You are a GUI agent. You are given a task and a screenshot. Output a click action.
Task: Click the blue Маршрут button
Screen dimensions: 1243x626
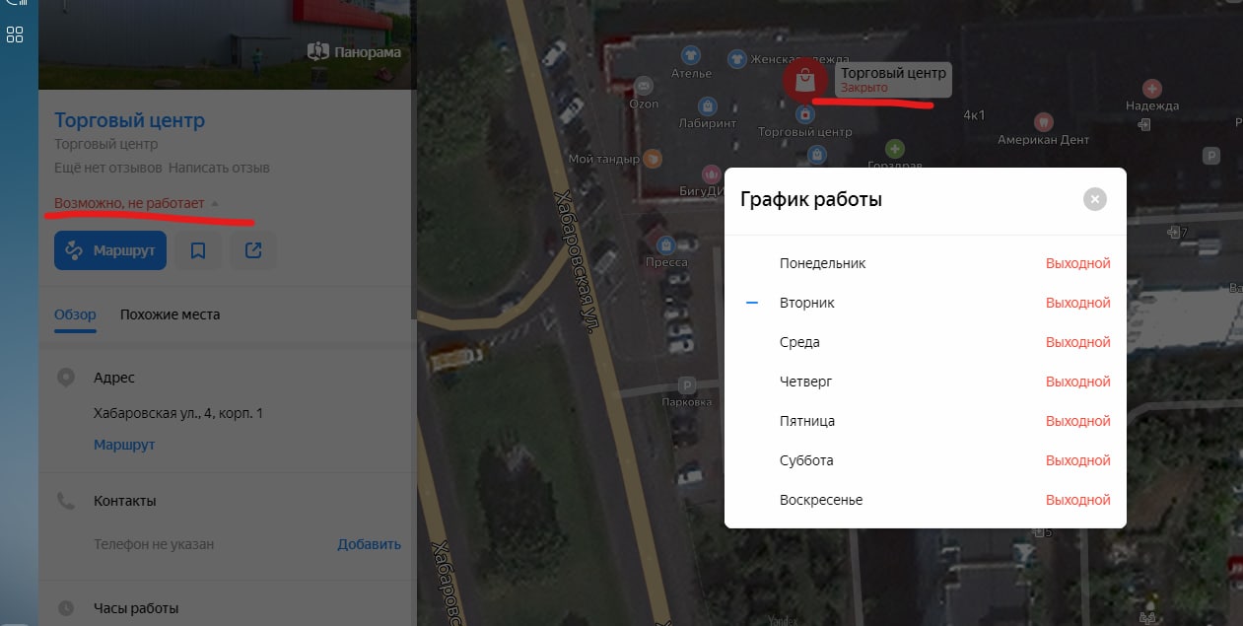tap(110, 250)
